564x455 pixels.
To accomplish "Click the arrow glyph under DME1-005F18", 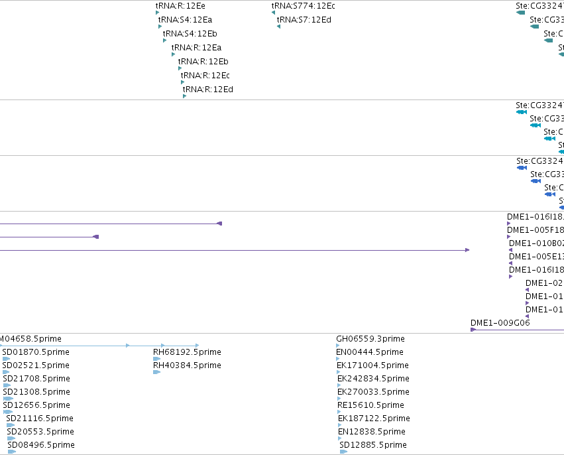I will pos(508,237).
